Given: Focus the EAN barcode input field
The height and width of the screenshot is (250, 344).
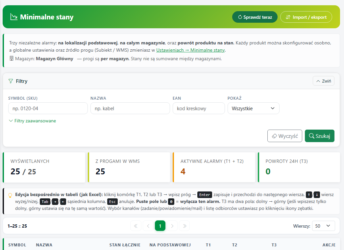Looking at the screenshot, I should 199,109.
